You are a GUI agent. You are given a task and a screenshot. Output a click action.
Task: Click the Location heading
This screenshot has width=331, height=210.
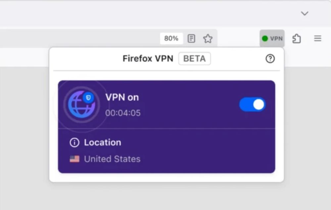(x=103, y=142)
